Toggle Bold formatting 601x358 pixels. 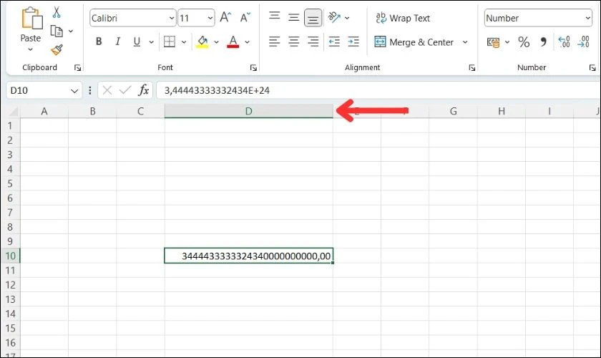point(99,42)
